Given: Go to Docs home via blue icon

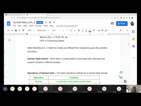Looking at the screenshot, I should pos(9,24).
